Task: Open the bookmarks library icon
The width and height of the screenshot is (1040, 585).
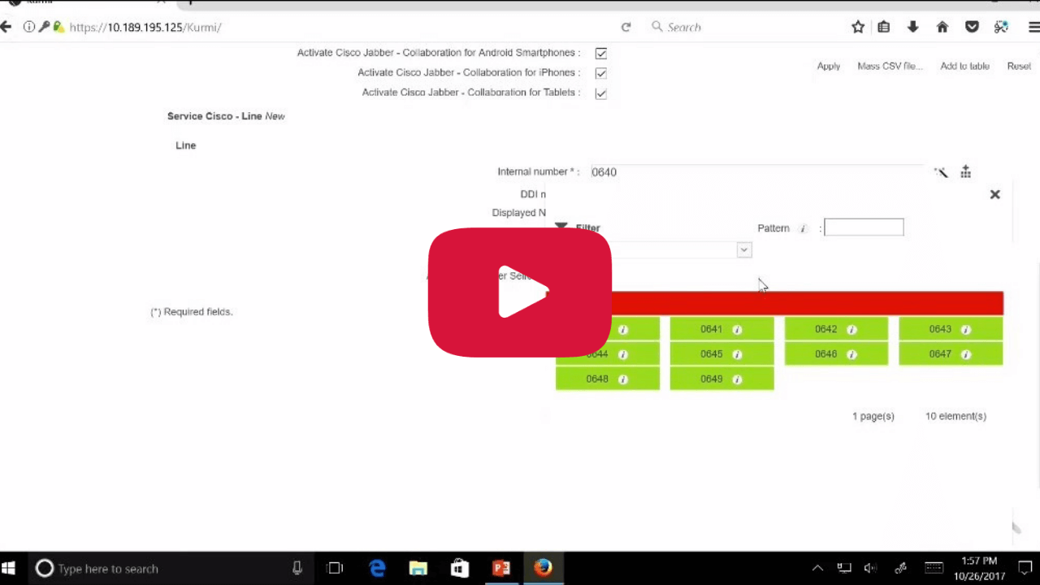Action: pyautogui.click(x=884, y=27)
